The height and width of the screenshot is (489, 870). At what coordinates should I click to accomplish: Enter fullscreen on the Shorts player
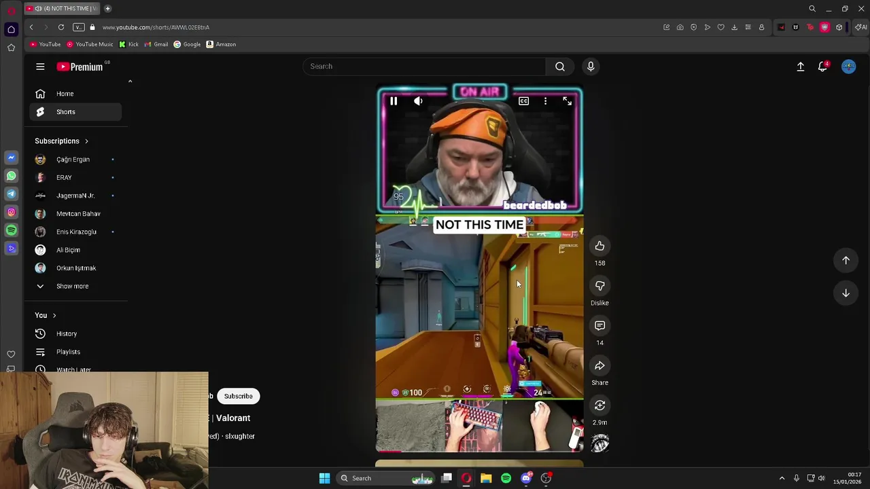click(567, 101)
